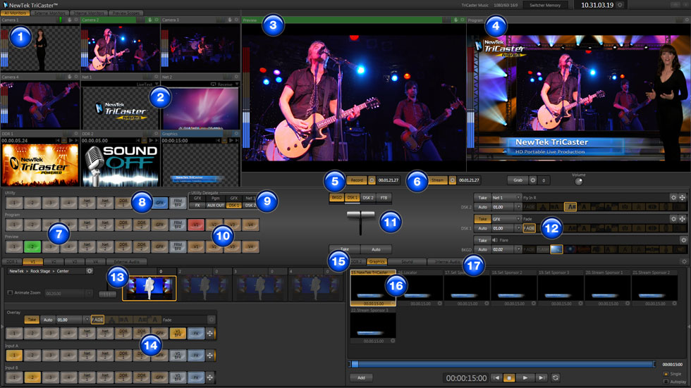The image size is (691, 388).
Task: Open DSK 1 configuration gear
Action: pos(673,218)
